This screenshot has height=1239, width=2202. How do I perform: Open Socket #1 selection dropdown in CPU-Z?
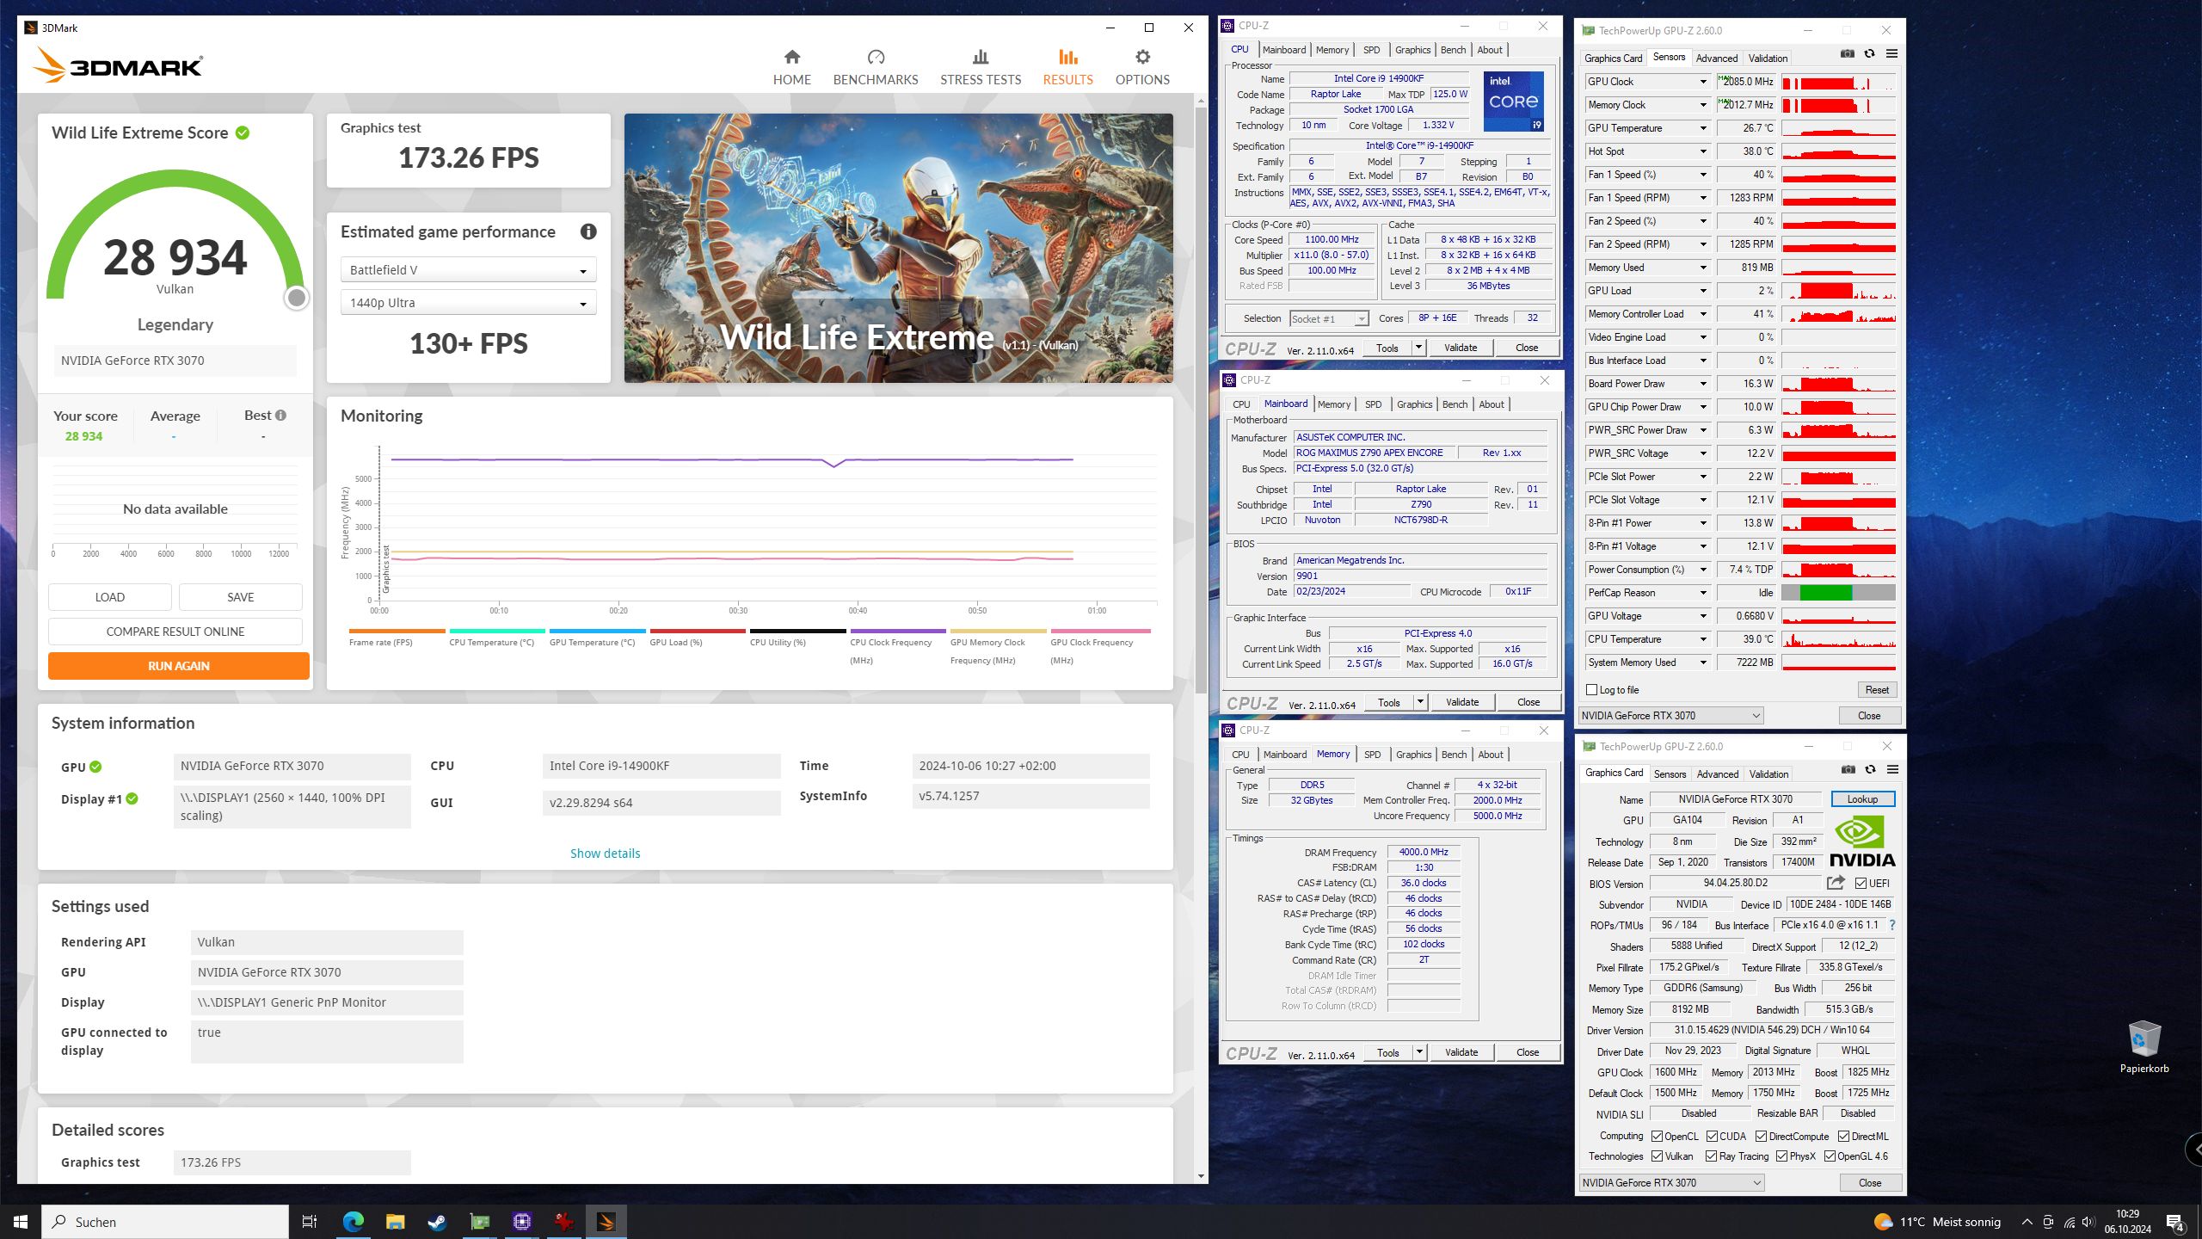point(1329,318)
